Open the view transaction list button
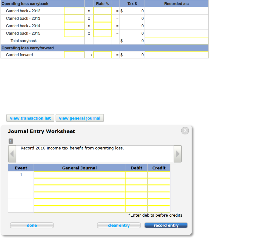 point(30,118)
